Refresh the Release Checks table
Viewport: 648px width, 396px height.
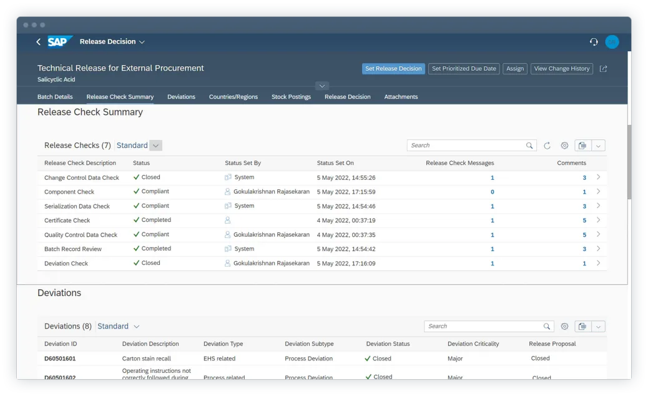click(547, 145)
